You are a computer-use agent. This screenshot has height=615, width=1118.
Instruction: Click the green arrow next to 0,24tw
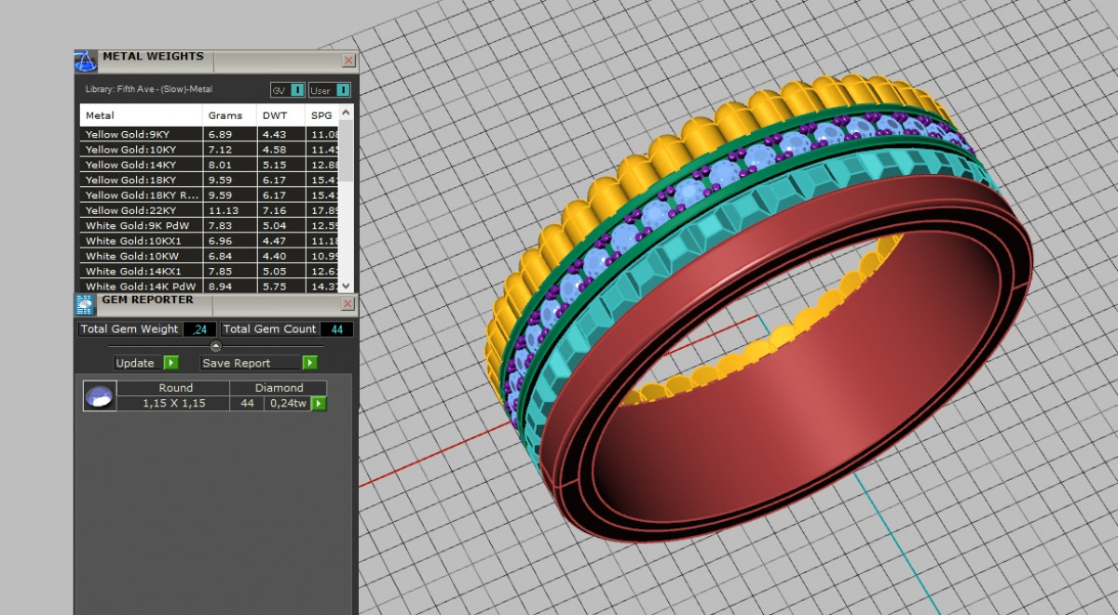[x=319, y=404]
